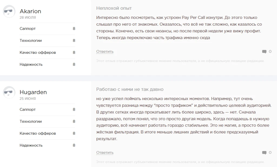The height and width of the screenshot is (167, 277).
Task: Select review title 'Неплохой опыт'
Action: 114,8
